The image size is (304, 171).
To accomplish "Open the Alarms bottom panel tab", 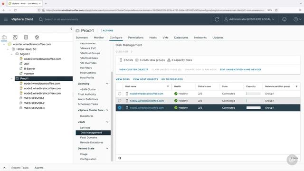I will 39,168.
